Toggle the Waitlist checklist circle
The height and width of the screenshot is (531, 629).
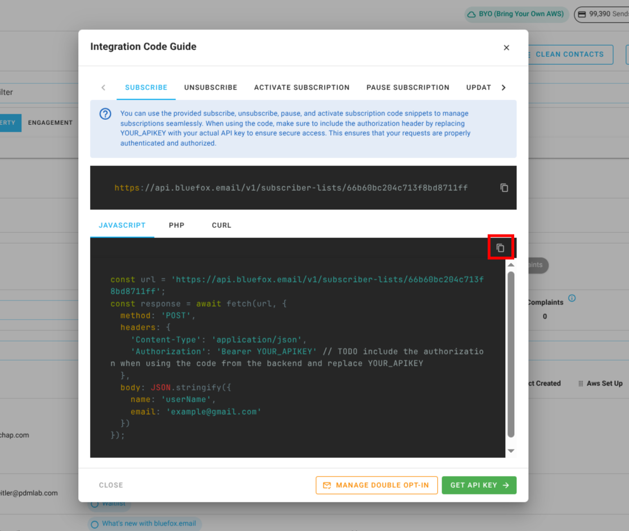94,503
